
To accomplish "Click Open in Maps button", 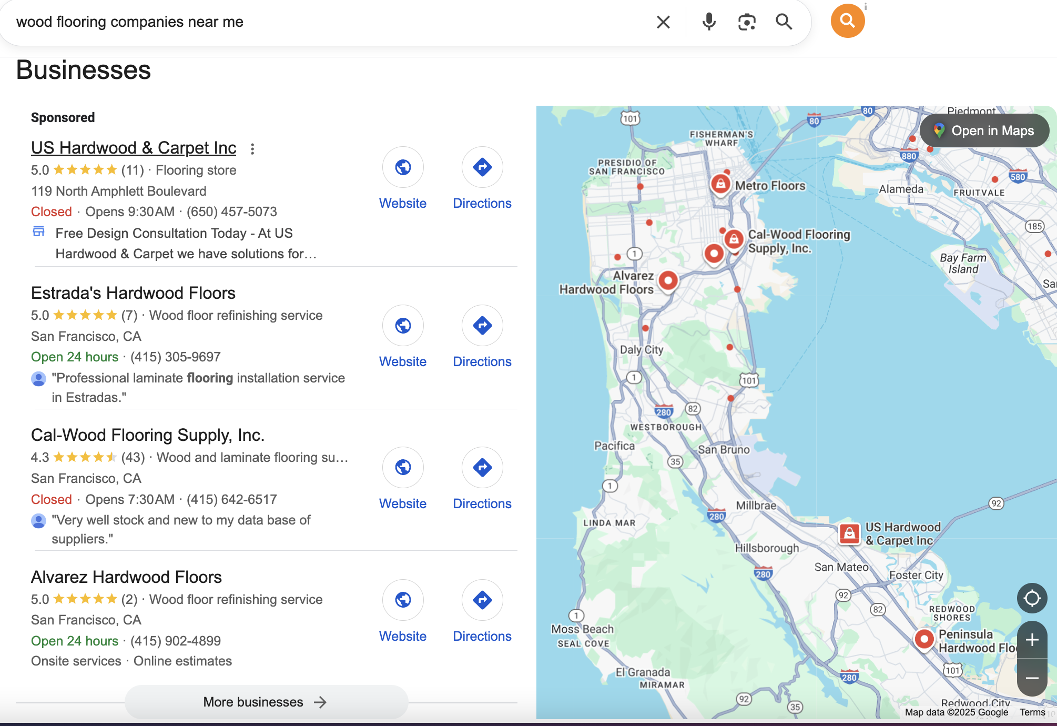I will click(x=984, y=130).
